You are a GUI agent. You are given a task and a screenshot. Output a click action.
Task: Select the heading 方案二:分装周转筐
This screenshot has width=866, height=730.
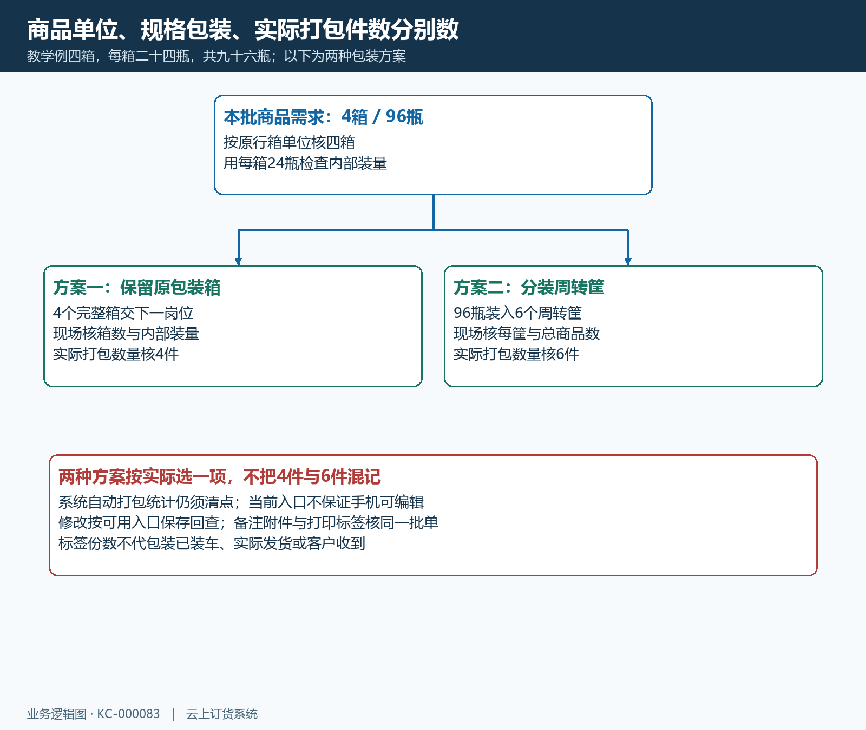tap(529, 288)
